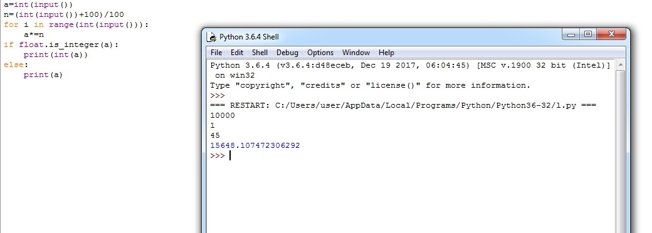The image size is (652, 233).
Task: Click the output value 15648.107472306292
Action: pyautogui.click(x=255, y=146)
